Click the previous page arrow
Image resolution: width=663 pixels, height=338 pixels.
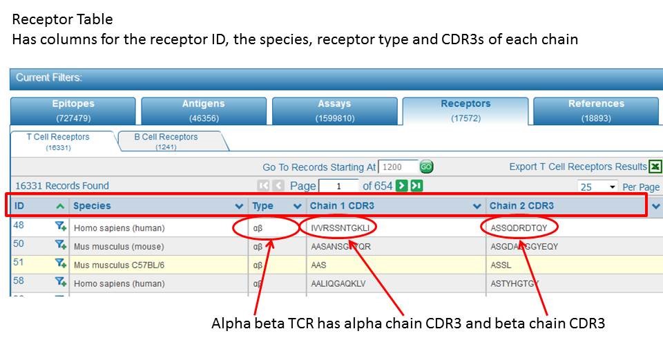coord(278,186)
